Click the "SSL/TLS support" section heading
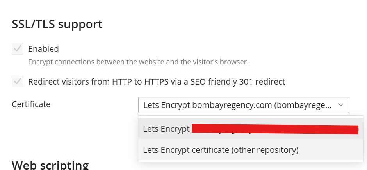The image size is (367, 170). [57, 24]
